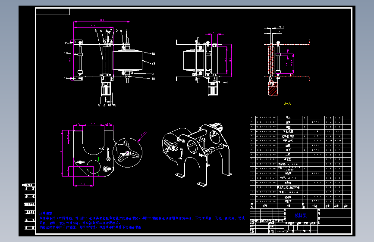Click balloon number 9 below front view
This screenshot has width=374, height=242.
(99, 105)
